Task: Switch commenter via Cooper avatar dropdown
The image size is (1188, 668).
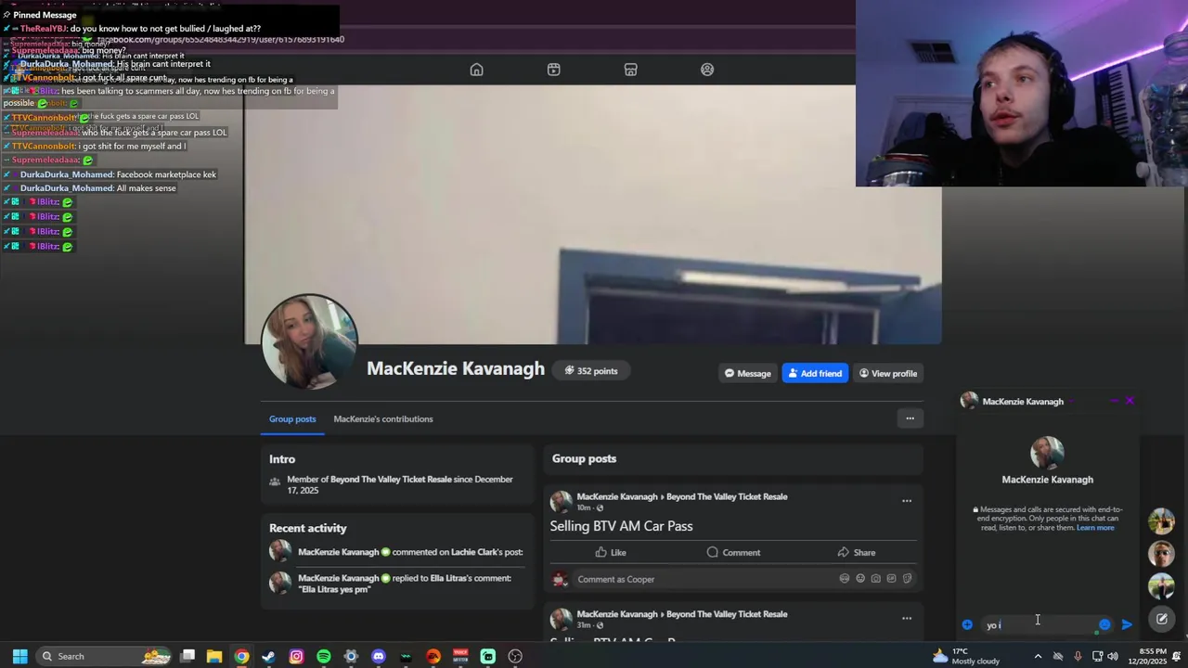Action: (560, 580)
